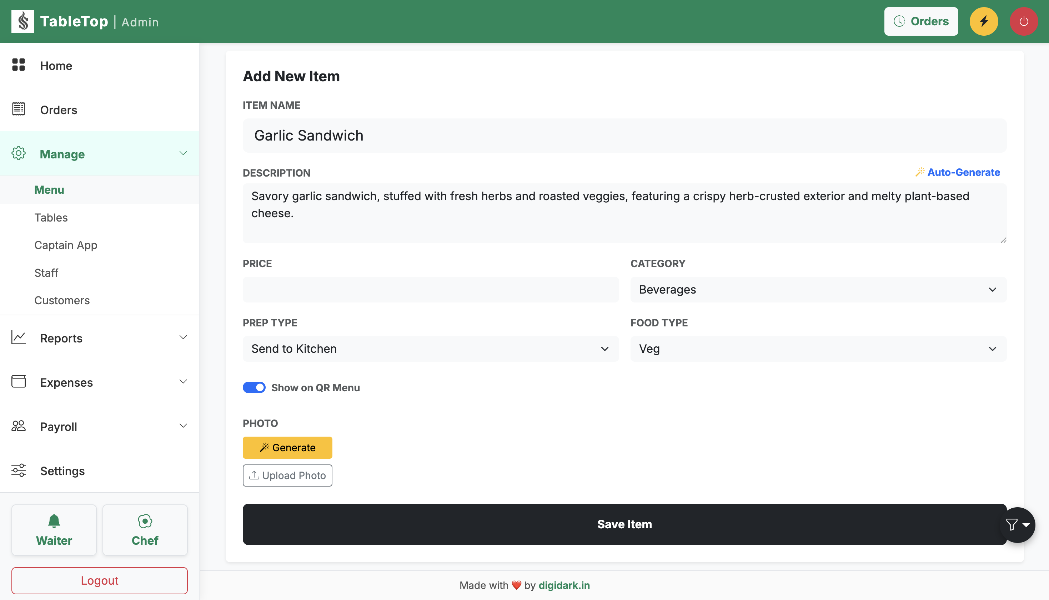Open Orders in the sidebar

pyautogui.click(x=99, y=109)
